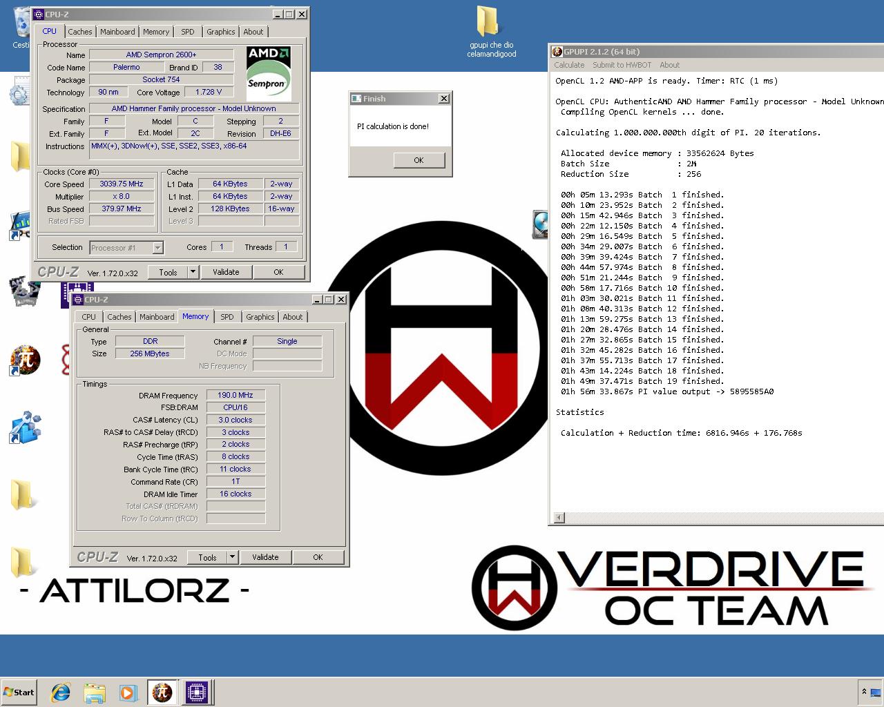Click Validate in the CPU-Z timings window
This screenshot has width=884, height=707.
265,557
